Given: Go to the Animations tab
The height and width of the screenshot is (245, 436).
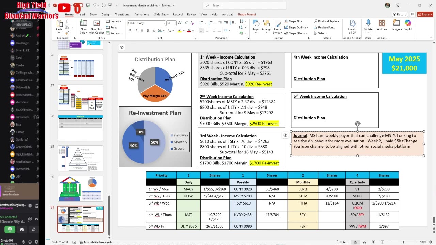Looking at the screenshot, I should 142,14.
